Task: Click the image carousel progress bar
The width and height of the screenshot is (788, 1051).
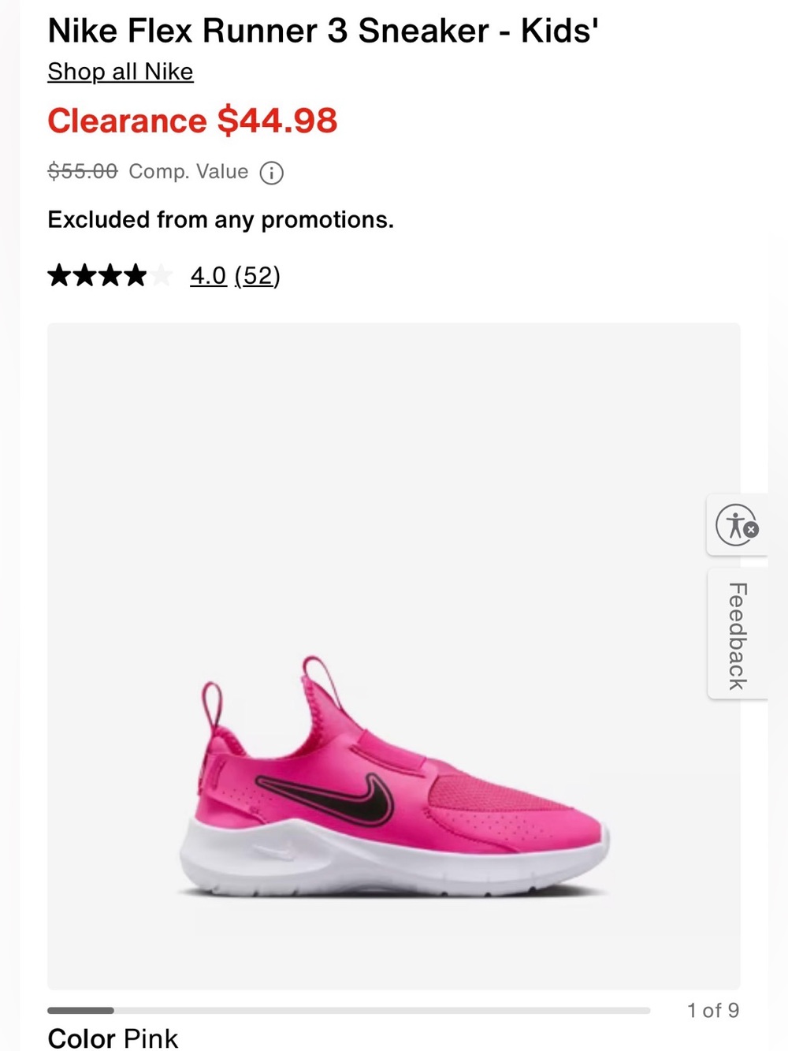Action: (349, 1010)
